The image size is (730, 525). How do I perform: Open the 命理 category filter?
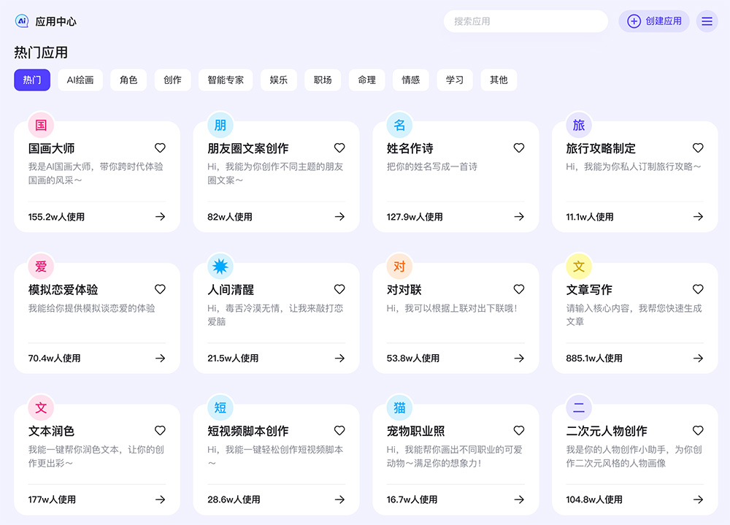[x=366, y=80]
